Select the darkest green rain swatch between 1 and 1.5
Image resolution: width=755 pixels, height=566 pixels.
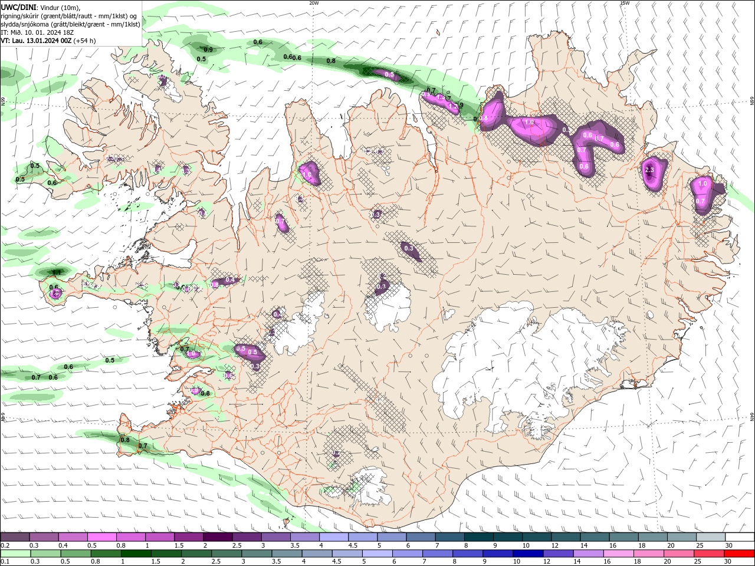(136, 554)
